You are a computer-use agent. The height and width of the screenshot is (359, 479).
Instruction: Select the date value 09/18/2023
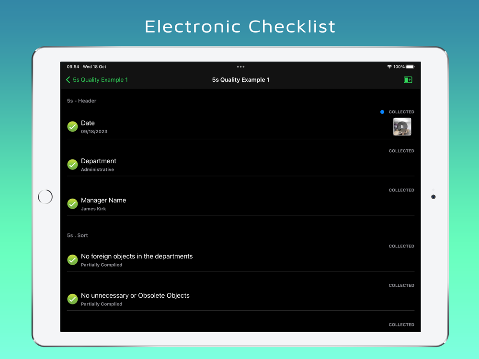click(94, 132)
